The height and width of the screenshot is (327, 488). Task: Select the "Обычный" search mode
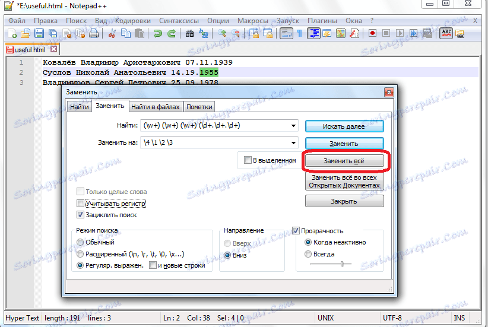coord(80,242)
